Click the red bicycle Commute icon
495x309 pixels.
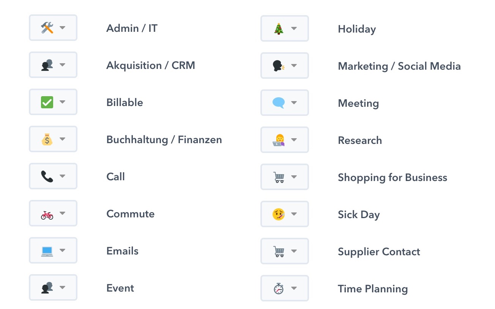click(x=47, y=213)
